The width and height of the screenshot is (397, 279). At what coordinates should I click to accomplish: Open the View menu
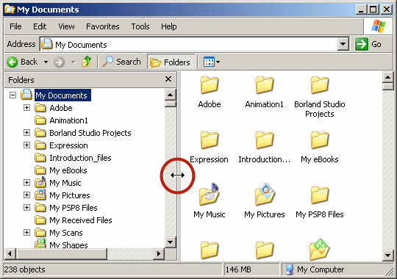click(x=66, y=26)
